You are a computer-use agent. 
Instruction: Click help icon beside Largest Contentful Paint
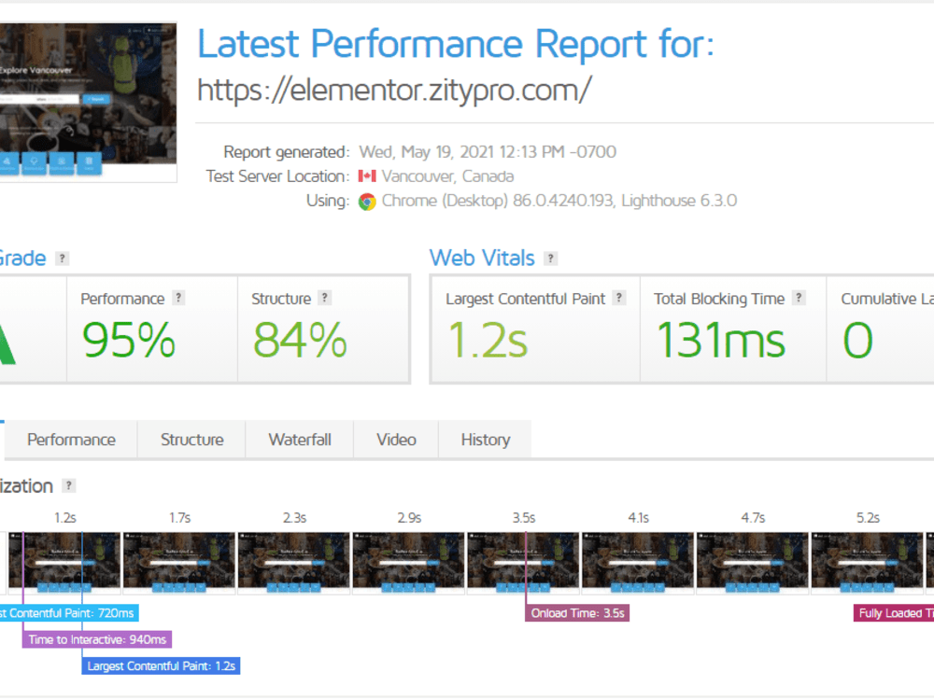619,298
